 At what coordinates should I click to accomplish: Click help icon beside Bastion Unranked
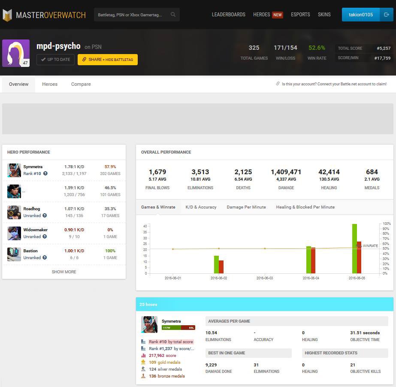tap(45, 257)
